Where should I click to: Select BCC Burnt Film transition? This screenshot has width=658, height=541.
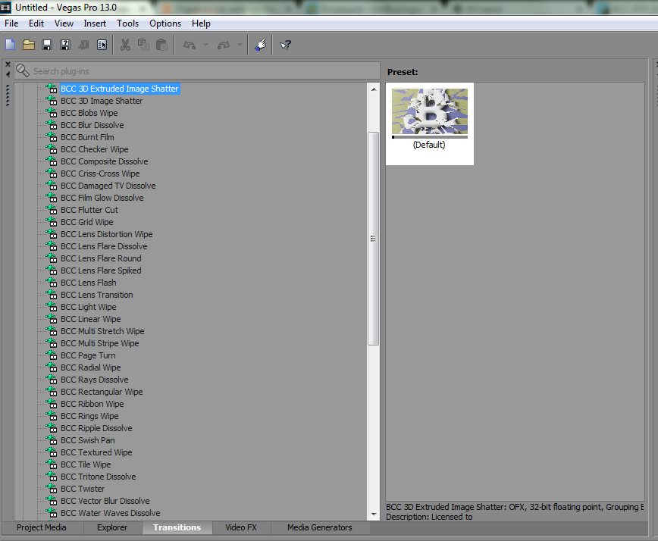coord(87,137)
